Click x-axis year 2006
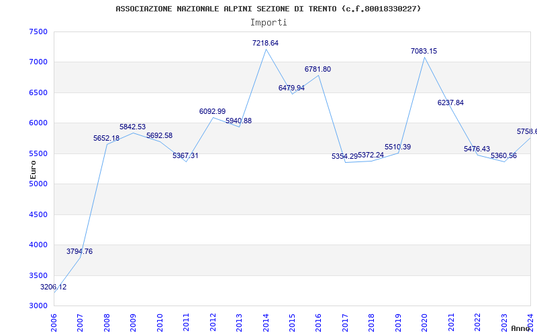 point(54,323)
